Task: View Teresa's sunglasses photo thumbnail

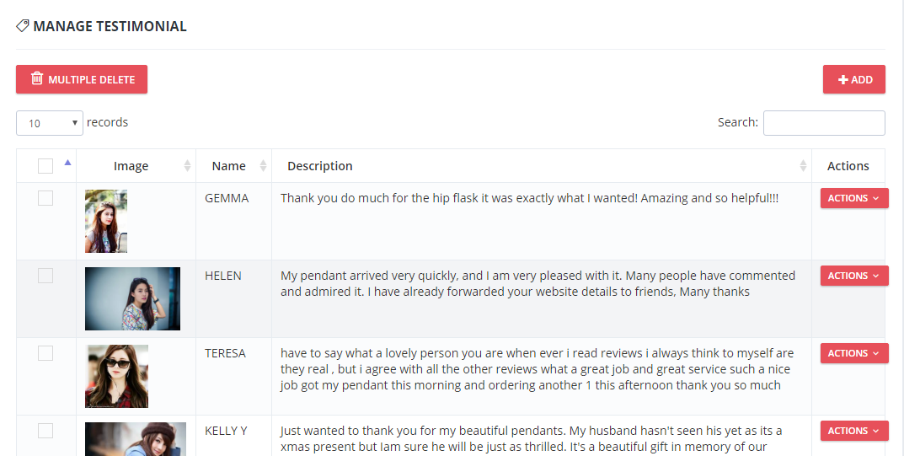Action: (116, 376)
